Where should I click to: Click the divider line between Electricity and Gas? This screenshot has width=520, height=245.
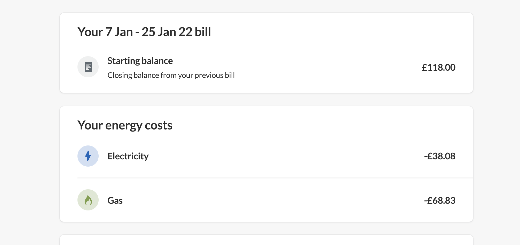pos(275,178)
